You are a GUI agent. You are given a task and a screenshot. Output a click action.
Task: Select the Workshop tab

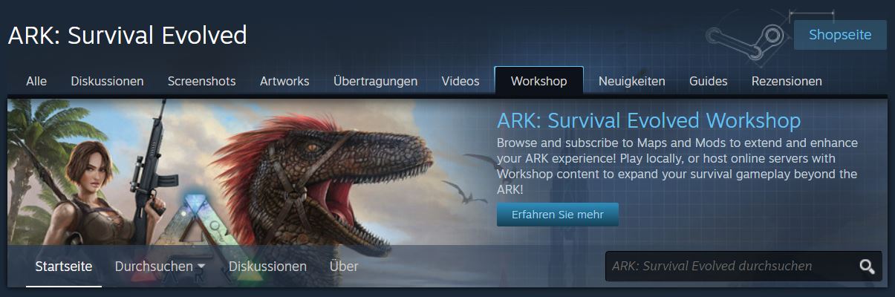click(539, 81)
